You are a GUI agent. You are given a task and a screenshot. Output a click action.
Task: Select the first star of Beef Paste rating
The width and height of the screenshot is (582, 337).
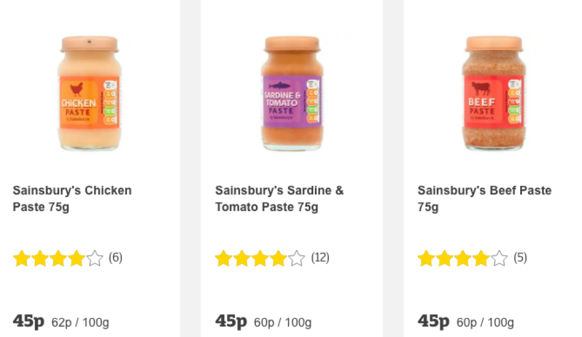point(426,258)
